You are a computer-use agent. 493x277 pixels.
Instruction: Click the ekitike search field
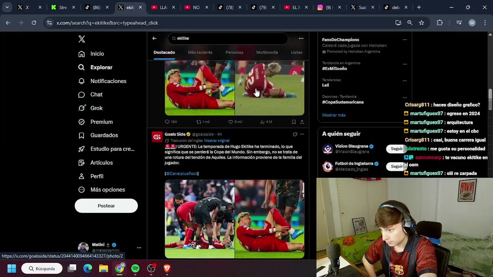228,38
